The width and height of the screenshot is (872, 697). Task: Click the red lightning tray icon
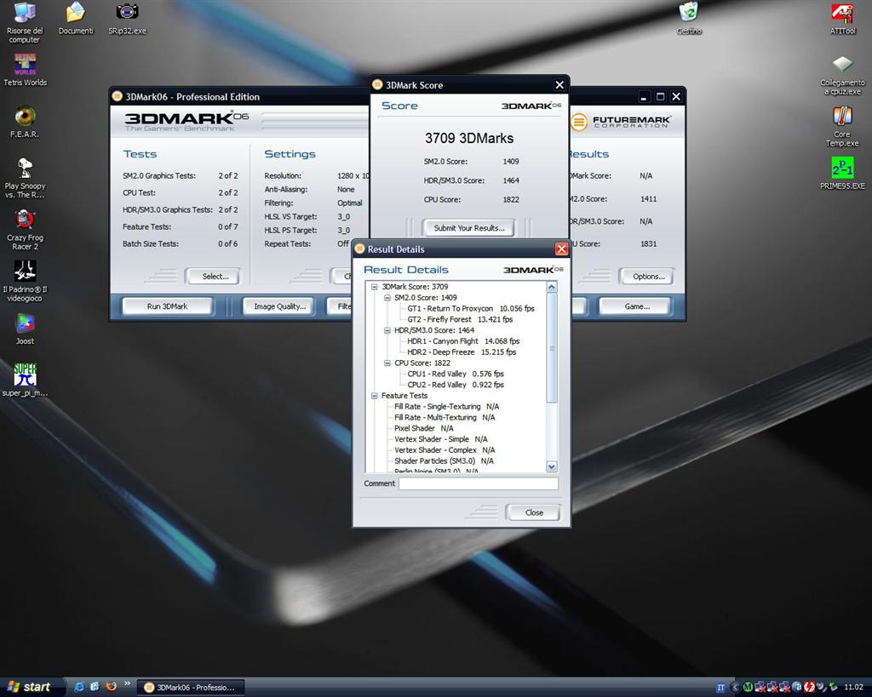click(x=809, y=688)
